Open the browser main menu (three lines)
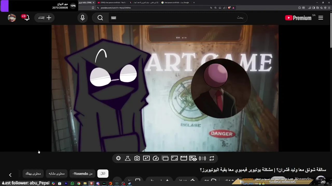332x186 pixels. 329,8
